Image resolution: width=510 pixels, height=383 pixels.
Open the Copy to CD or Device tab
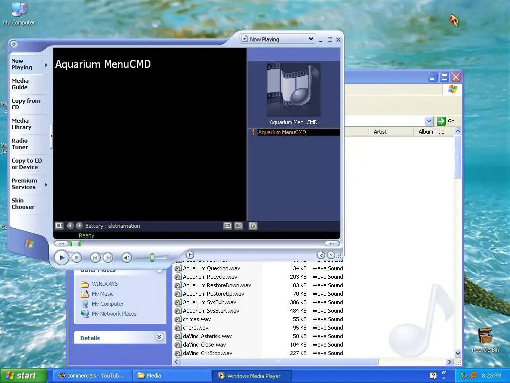click(27, 164)
